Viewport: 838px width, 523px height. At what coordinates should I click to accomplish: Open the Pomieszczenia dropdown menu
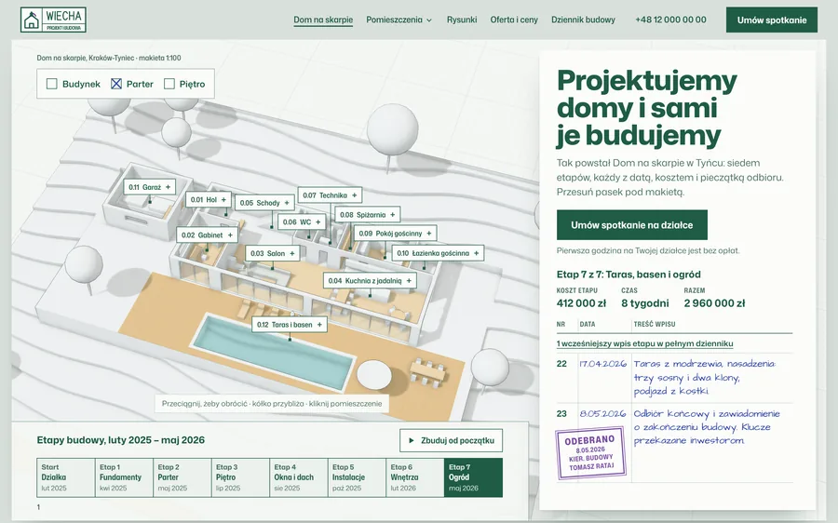[399, 20]
